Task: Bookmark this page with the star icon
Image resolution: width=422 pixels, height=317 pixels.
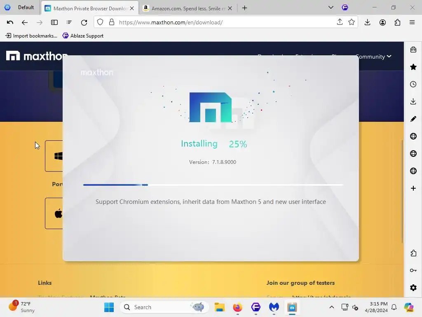Action: (x=352, y=22)
